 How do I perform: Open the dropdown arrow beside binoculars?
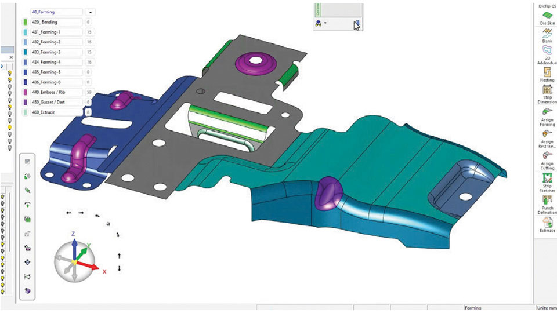coord(325,23)
